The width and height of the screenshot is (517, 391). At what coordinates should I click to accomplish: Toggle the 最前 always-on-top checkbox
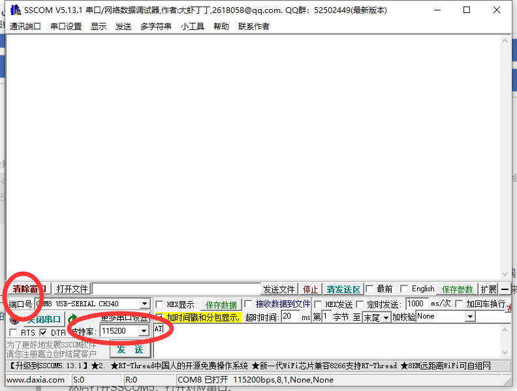(369, 289)
